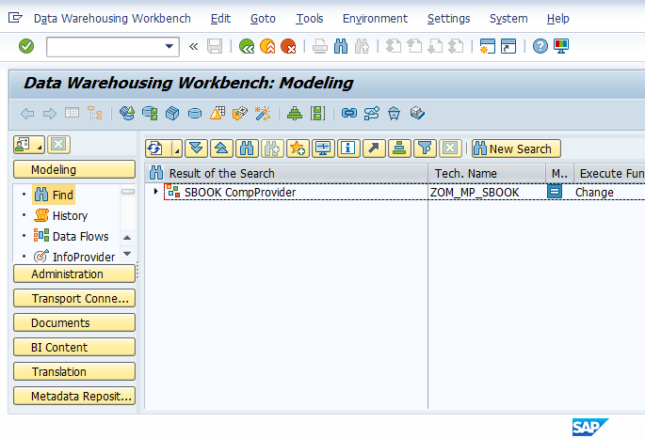
Task: Open the Modeling navigation section
Action: [x=74, y=169]
